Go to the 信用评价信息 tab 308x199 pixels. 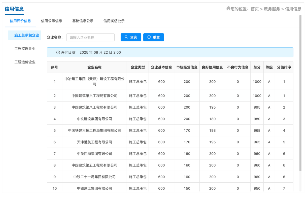pyautogui.click(x=20, y=21)
